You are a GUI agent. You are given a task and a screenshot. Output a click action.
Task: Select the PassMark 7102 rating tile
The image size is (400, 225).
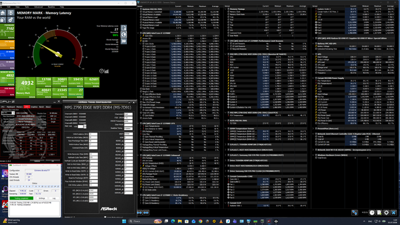click(7, 31)
